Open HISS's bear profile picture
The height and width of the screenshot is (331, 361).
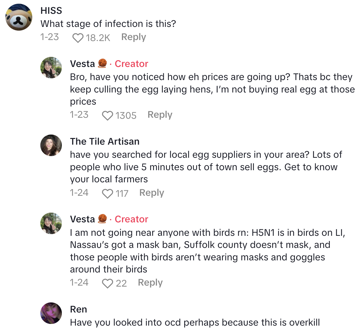(x=19, y=17)
